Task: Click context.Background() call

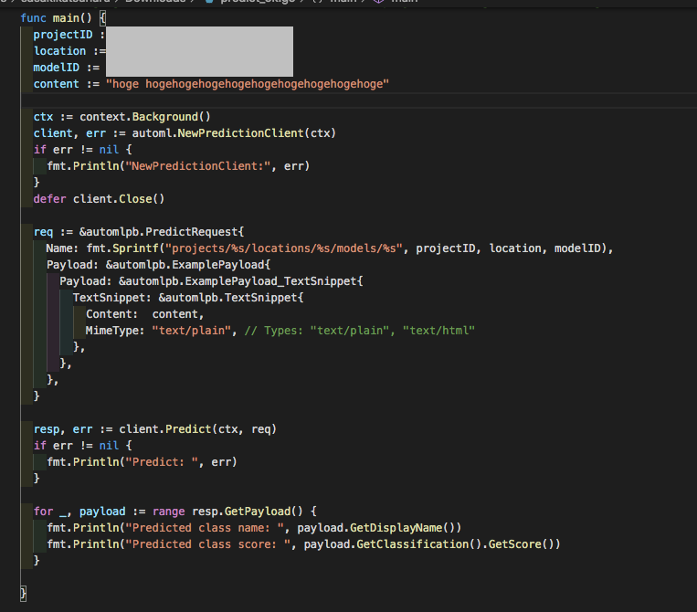Action: 145,117
